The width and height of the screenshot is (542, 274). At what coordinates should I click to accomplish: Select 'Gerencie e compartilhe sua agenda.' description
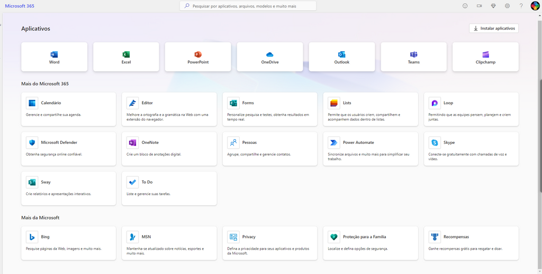[53, 115]
